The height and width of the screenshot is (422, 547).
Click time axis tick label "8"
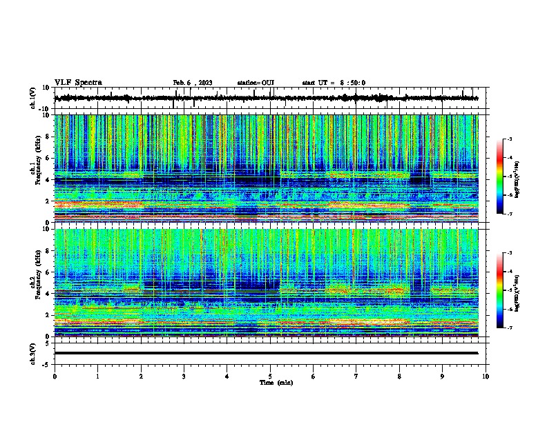399,376
